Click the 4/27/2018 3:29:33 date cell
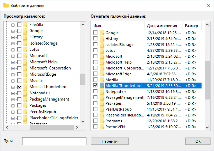The width and height of the screenshot is (214, 151). pos(164,50)
